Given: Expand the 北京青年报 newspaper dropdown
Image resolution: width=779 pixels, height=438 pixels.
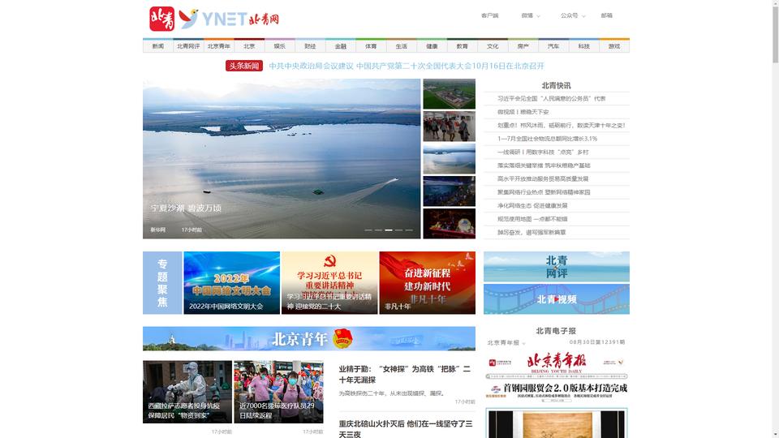Looking at the screenshot, I should coord(506,342).
